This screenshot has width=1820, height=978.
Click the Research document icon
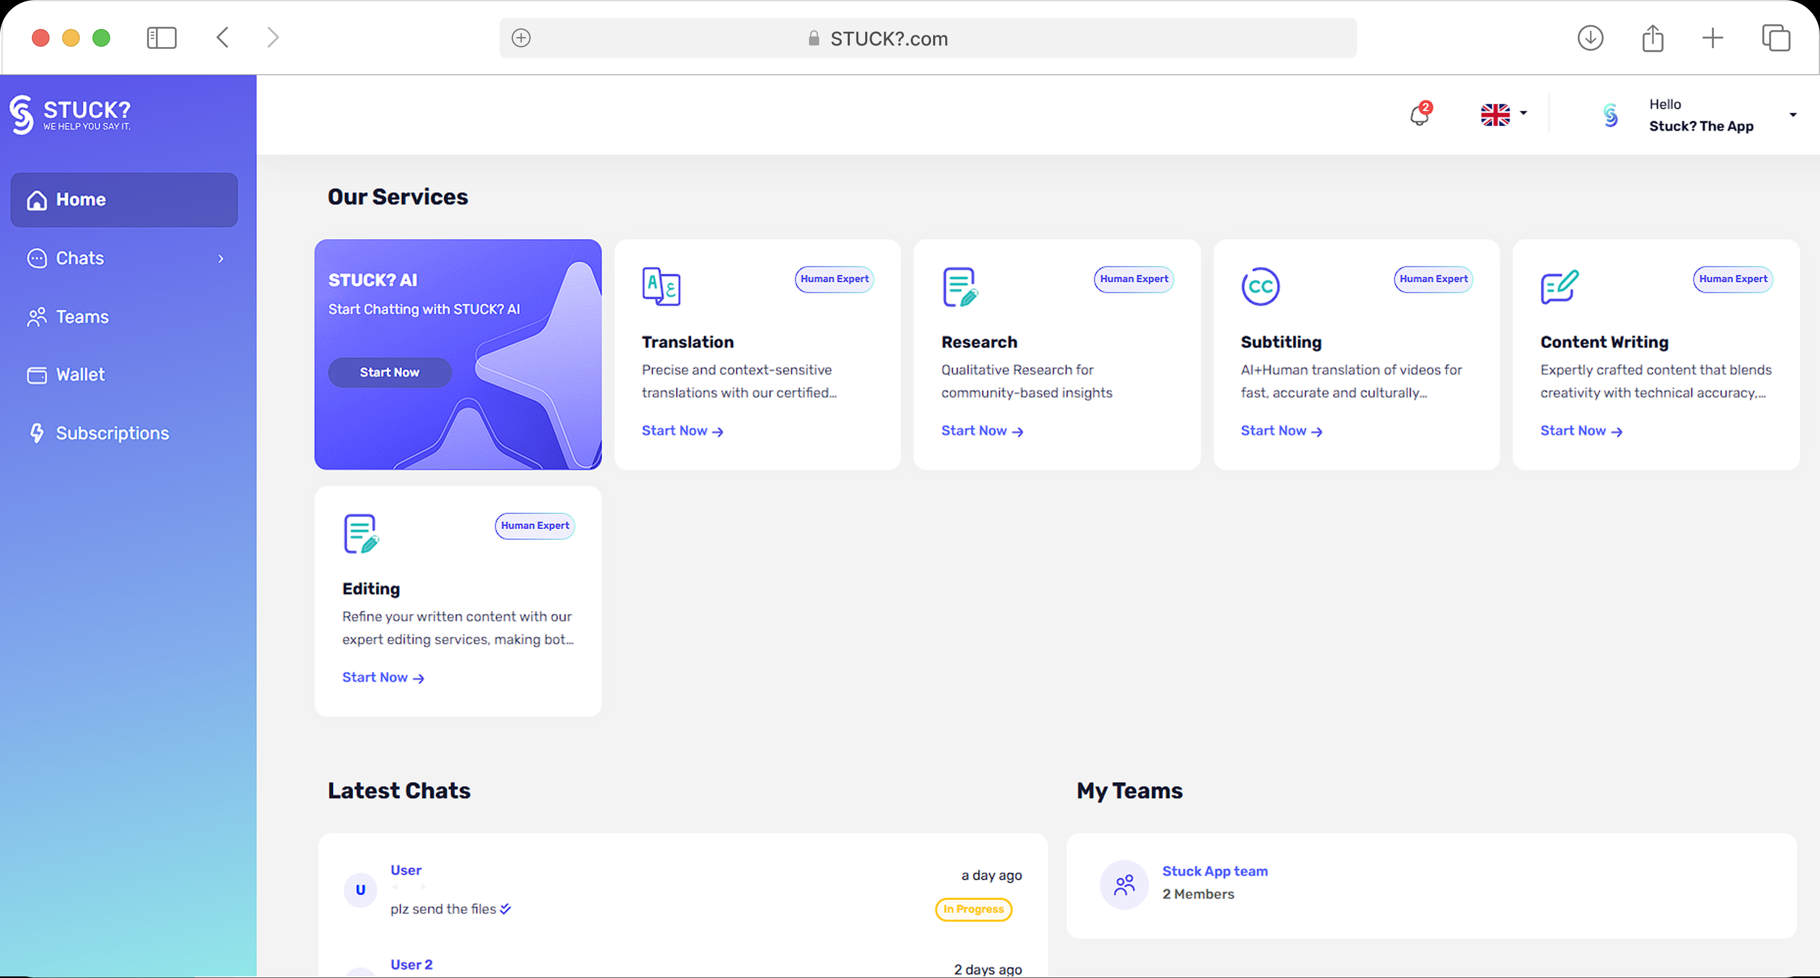point(960,286)
